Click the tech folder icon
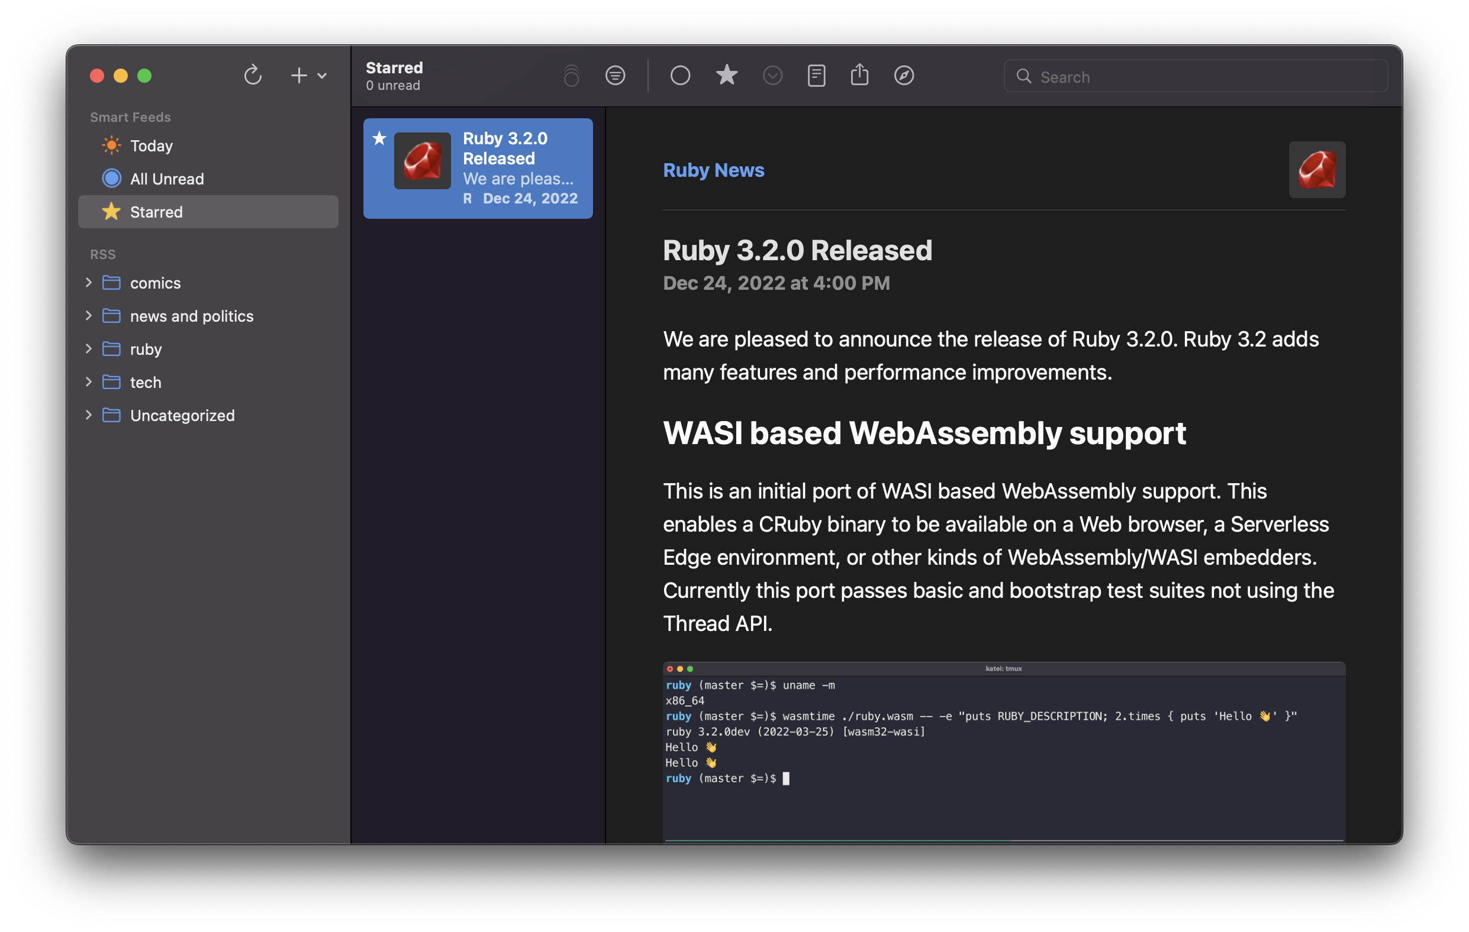The height and width of the screenshot is (932, 1469). tap(111, 381)
